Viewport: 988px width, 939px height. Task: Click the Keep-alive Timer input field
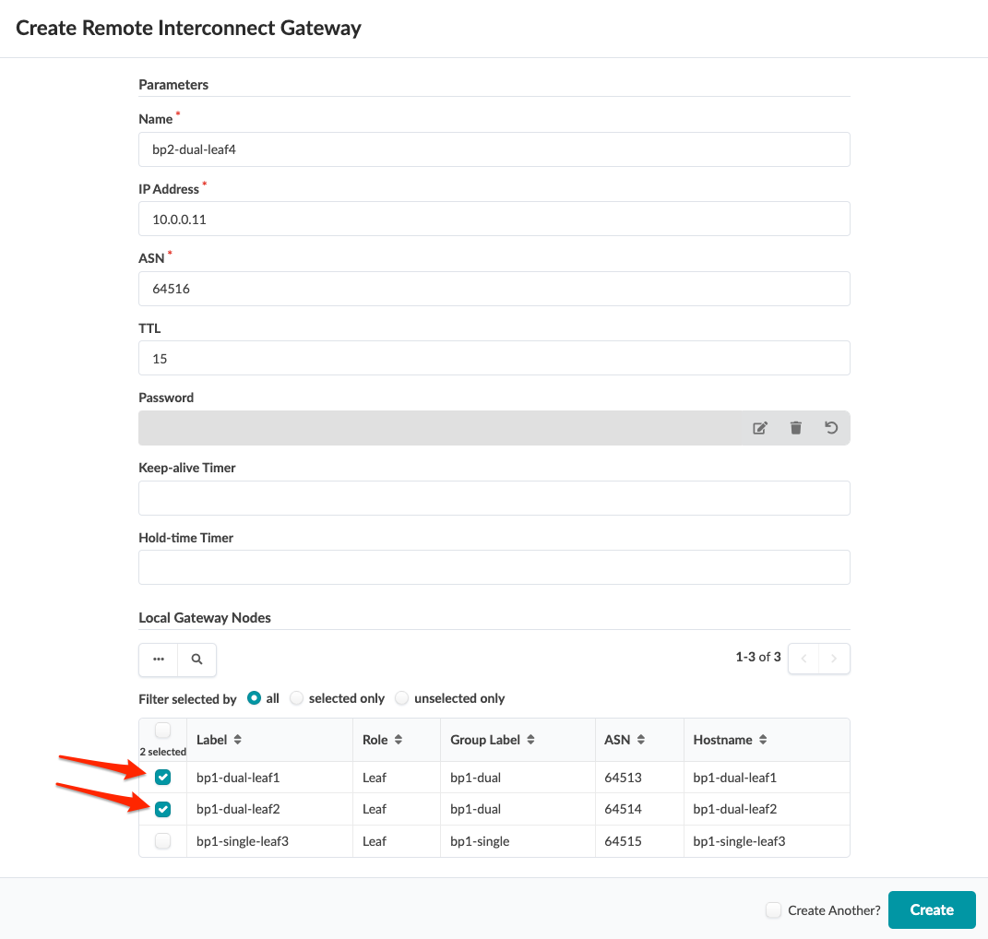[494, 498]
